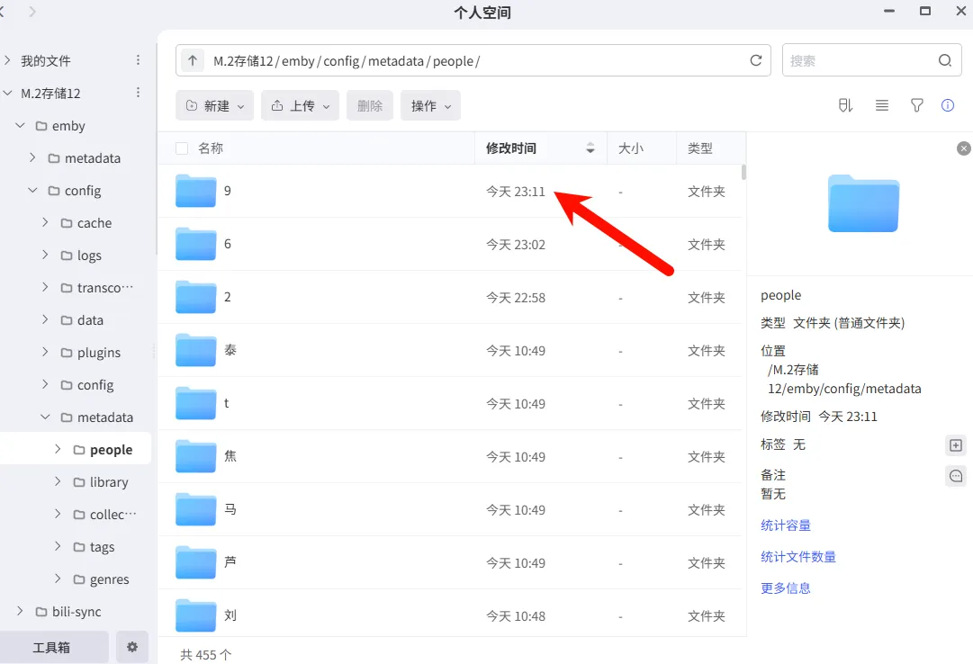Go up one level with the up arrow
The width and height of the screenshot is (973, 664).
[x=192, y=61]
